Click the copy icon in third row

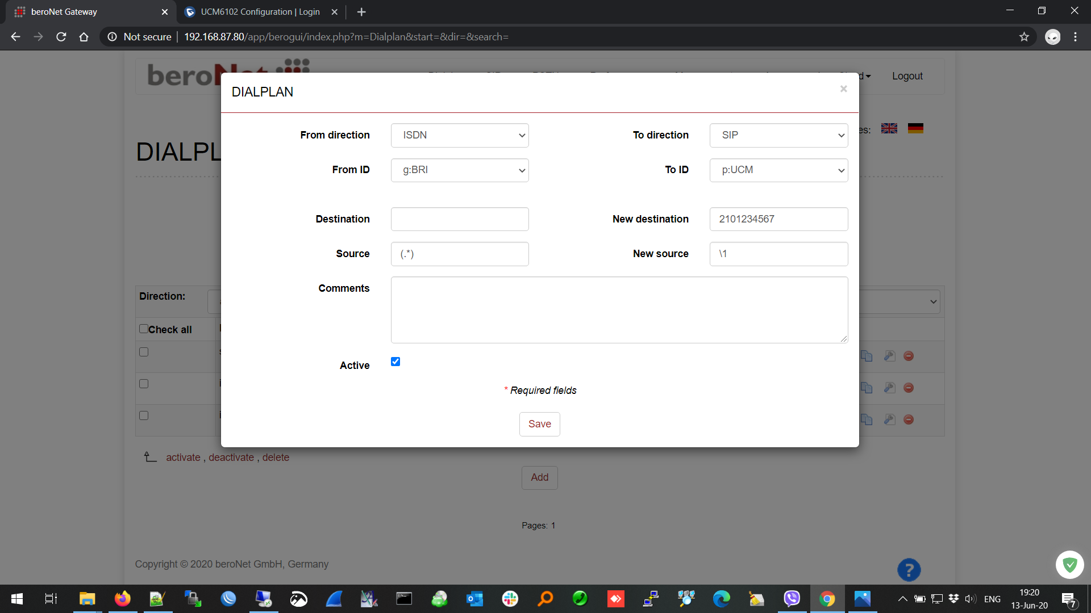point(867,419)
